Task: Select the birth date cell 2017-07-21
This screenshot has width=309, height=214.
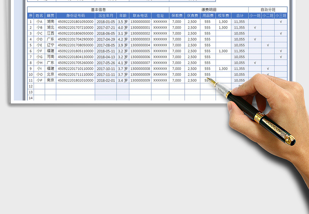Action: pos(106,28)
